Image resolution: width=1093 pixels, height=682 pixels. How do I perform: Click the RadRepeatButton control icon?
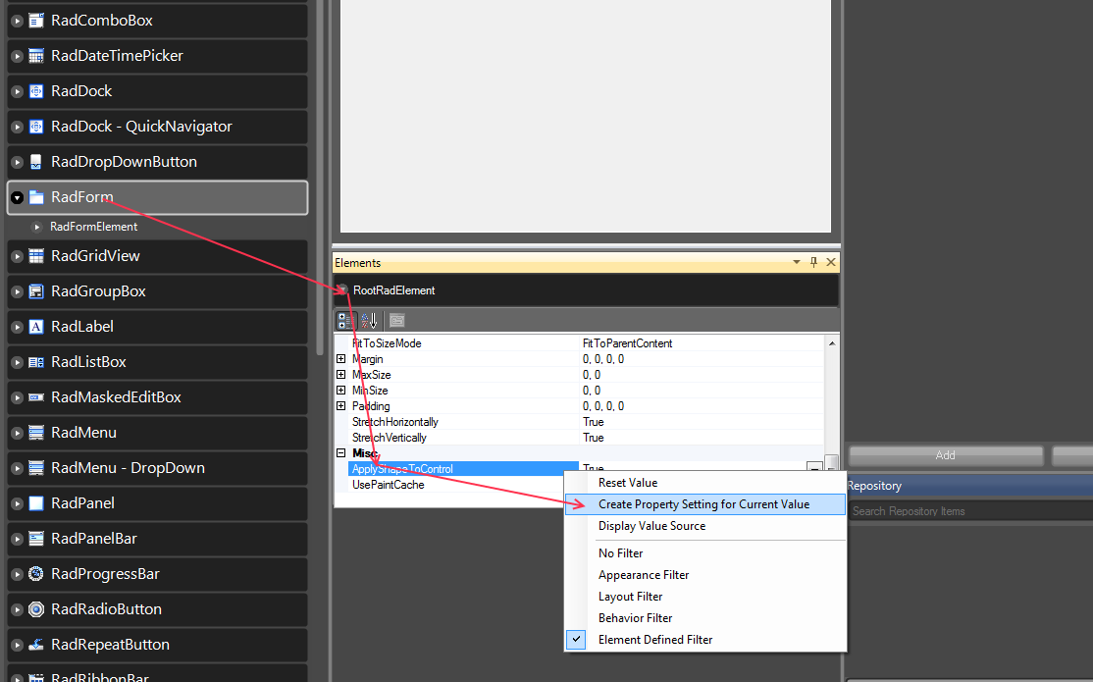[36, 645]
